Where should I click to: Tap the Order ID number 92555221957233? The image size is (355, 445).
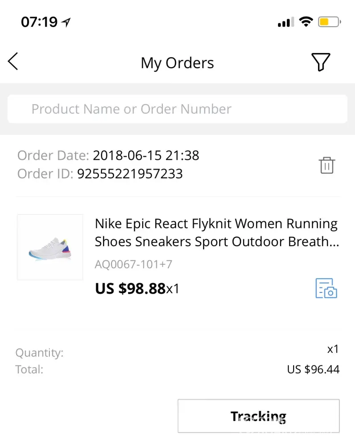[130, 174]
